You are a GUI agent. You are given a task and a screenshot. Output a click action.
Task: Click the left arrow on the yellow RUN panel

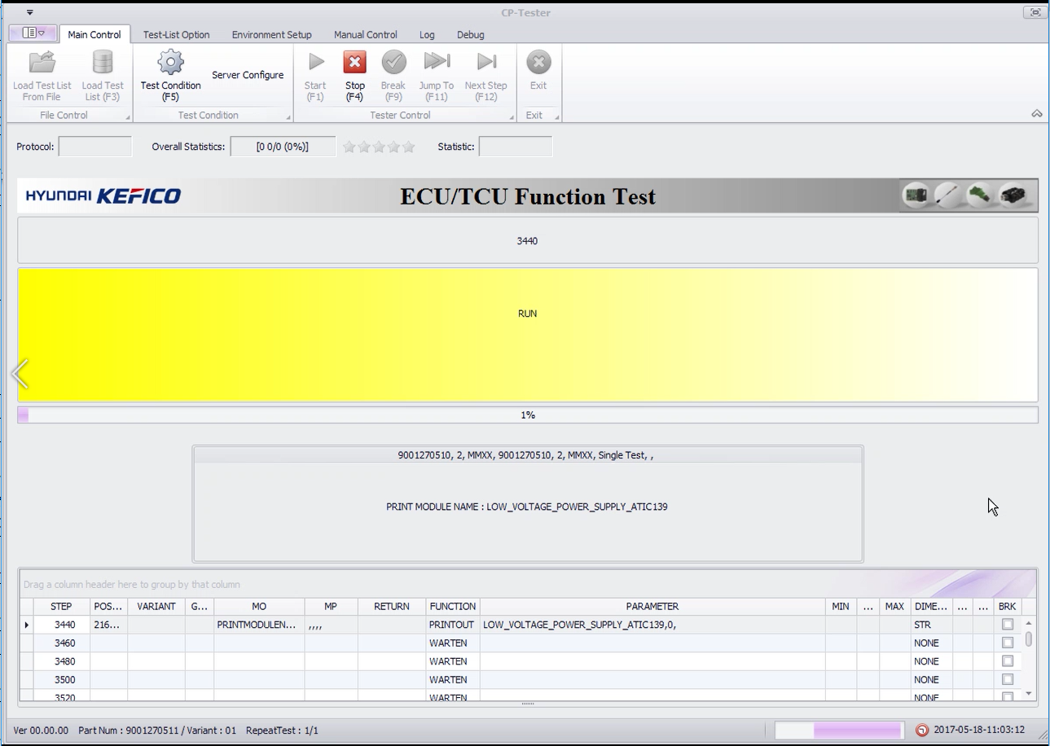(x=20, y=374)
